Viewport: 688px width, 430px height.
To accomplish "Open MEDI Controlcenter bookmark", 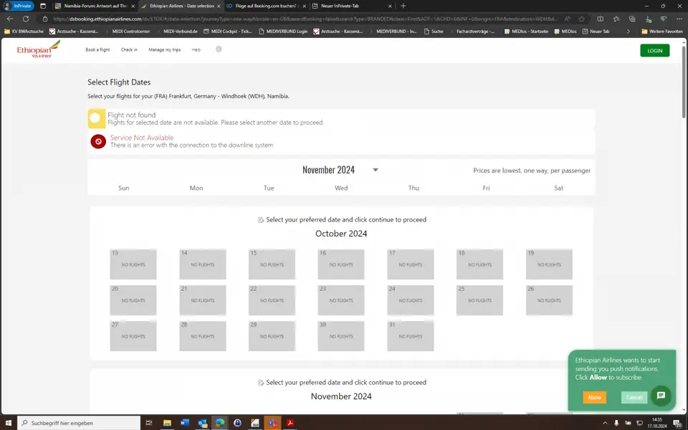I will [x=128, y=31].
